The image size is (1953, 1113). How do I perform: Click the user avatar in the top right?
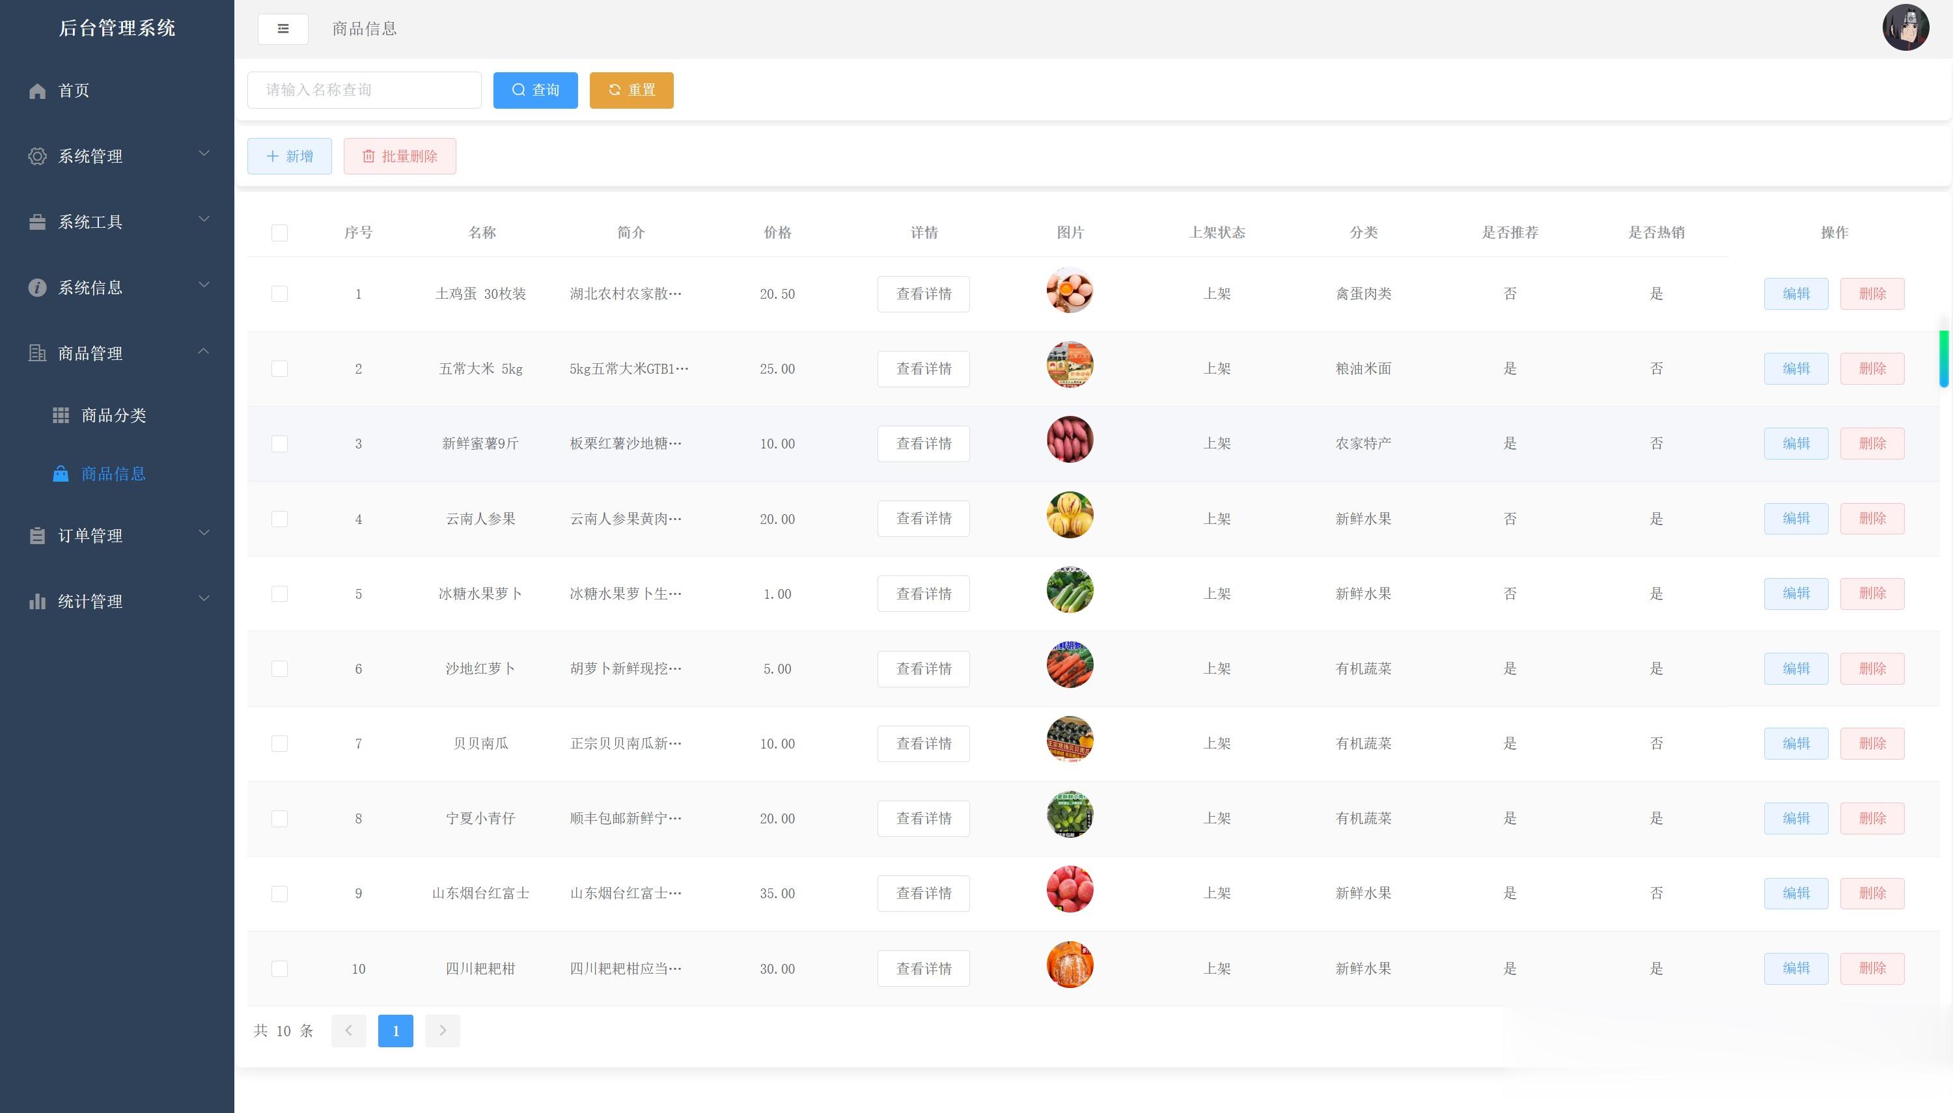1905,27
